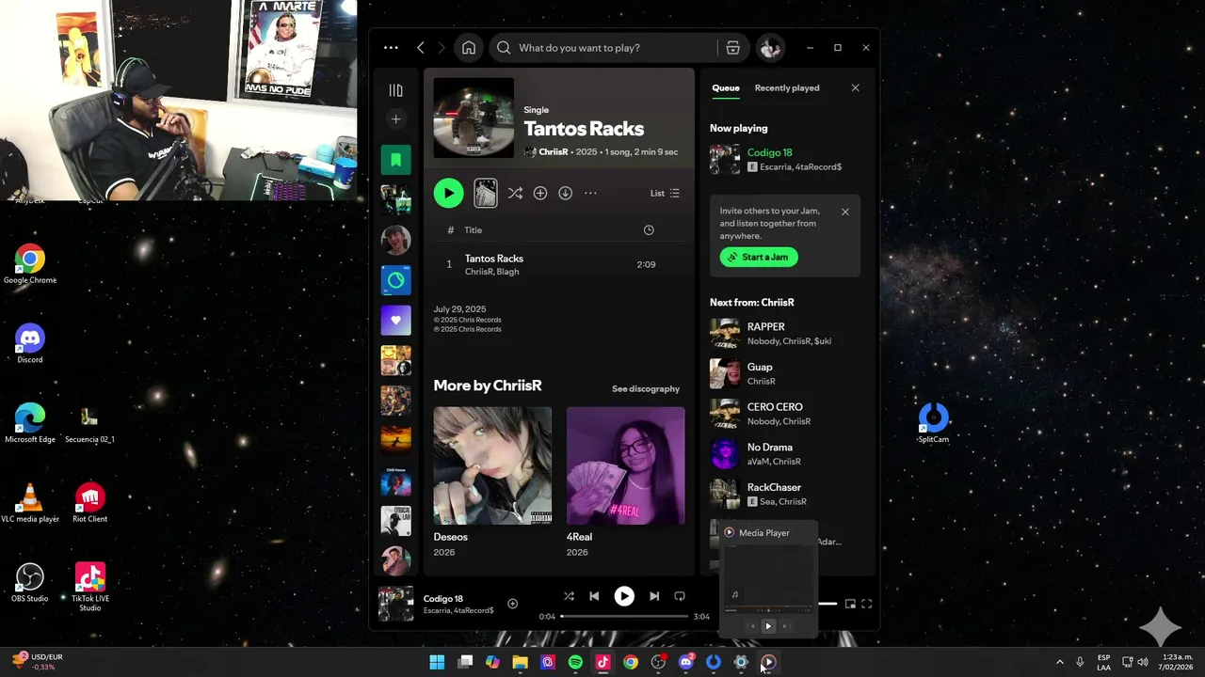Toggle shuffle in the player bar
This screenshot has width=1205, height=677.
pyautogui.click(x=569, y=596)
